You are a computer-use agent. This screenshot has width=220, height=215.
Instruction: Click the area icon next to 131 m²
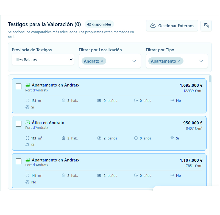click(27, 100)
